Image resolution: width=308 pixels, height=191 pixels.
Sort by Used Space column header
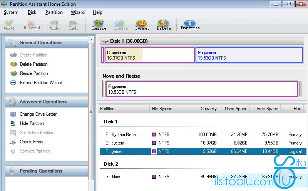[234, 109]
